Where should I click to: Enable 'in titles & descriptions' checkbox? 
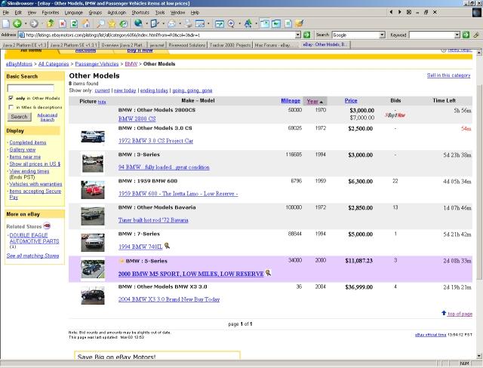(11, 107)
